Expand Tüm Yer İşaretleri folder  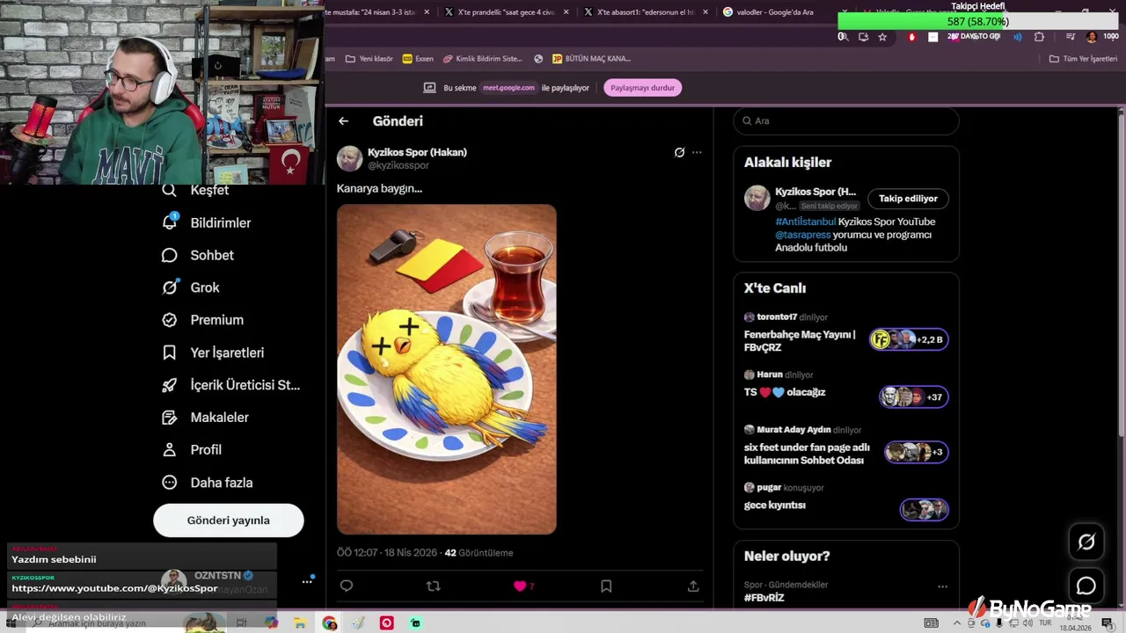click(1084, 59)
